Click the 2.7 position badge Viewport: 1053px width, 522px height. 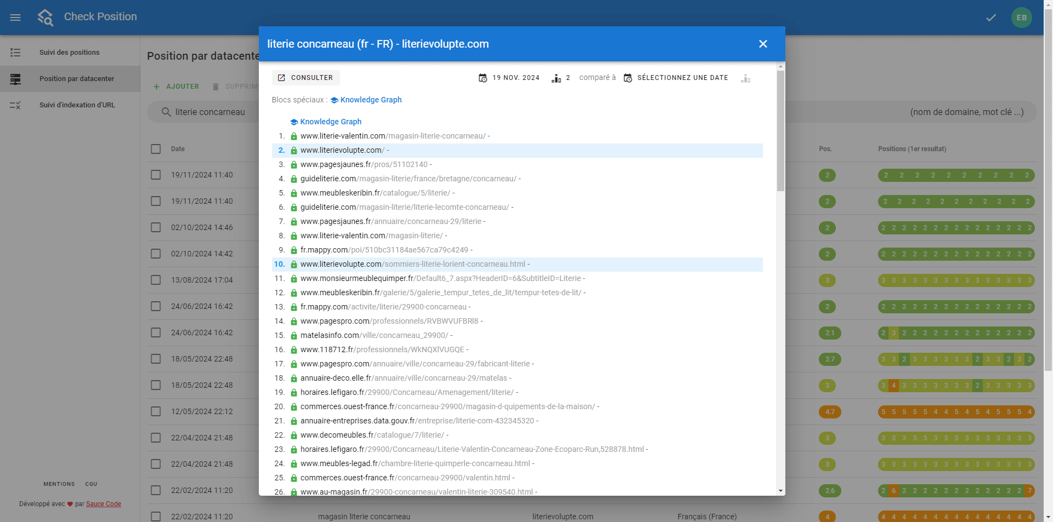(x=830, y=359)
